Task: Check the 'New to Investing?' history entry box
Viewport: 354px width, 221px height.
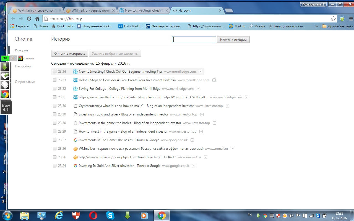Action: (x=55, y=72)
